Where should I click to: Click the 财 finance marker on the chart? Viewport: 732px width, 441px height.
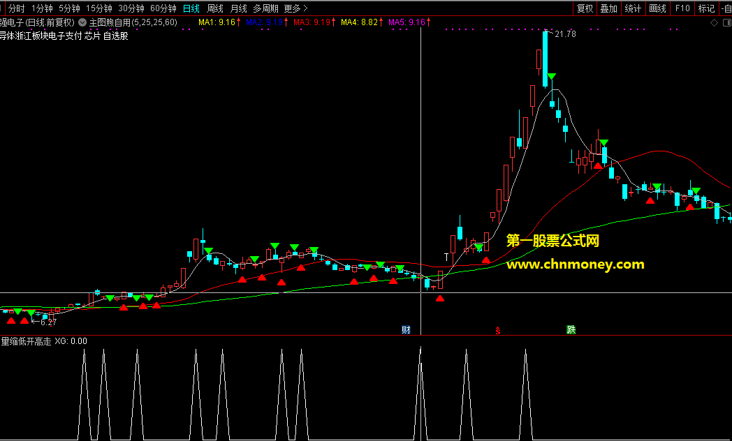click(x=406, y=330)
